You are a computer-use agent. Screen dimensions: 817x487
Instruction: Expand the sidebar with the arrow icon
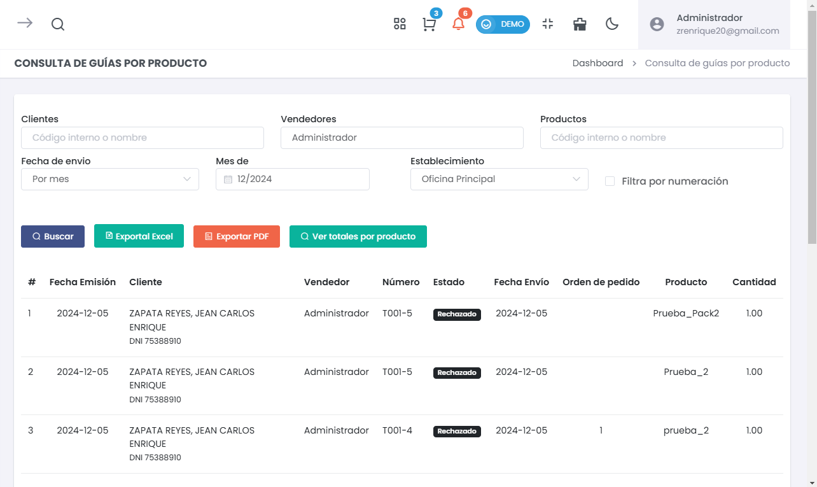pos(25,24)
